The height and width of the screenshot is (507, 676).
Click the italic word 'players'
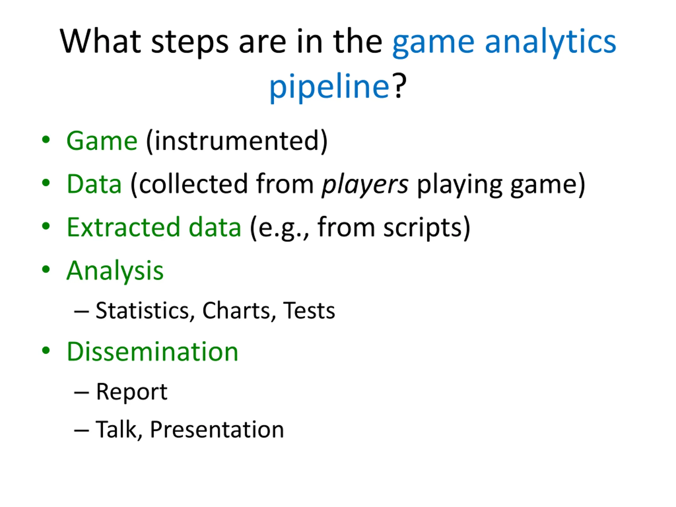click(365, 185)
